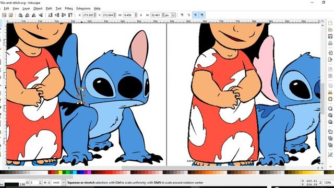
Task: Click the Export icon
Action: (x=330, y=59)
